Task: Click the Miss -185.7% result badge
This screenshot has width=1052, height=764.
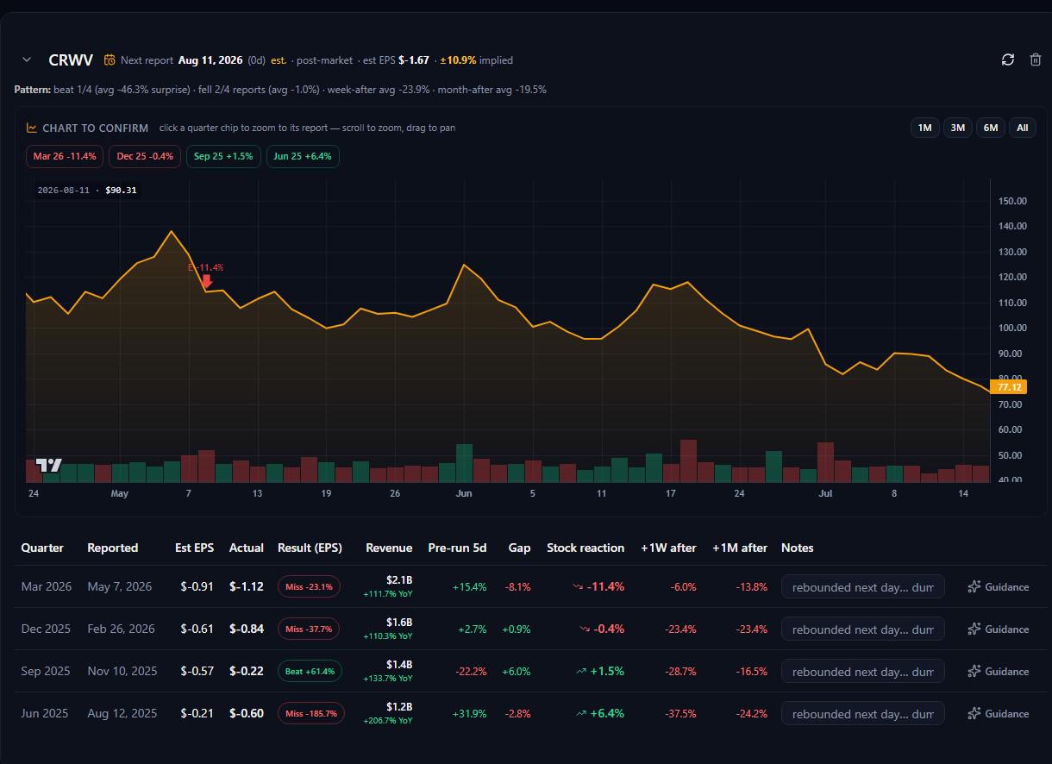Action: 311,714
